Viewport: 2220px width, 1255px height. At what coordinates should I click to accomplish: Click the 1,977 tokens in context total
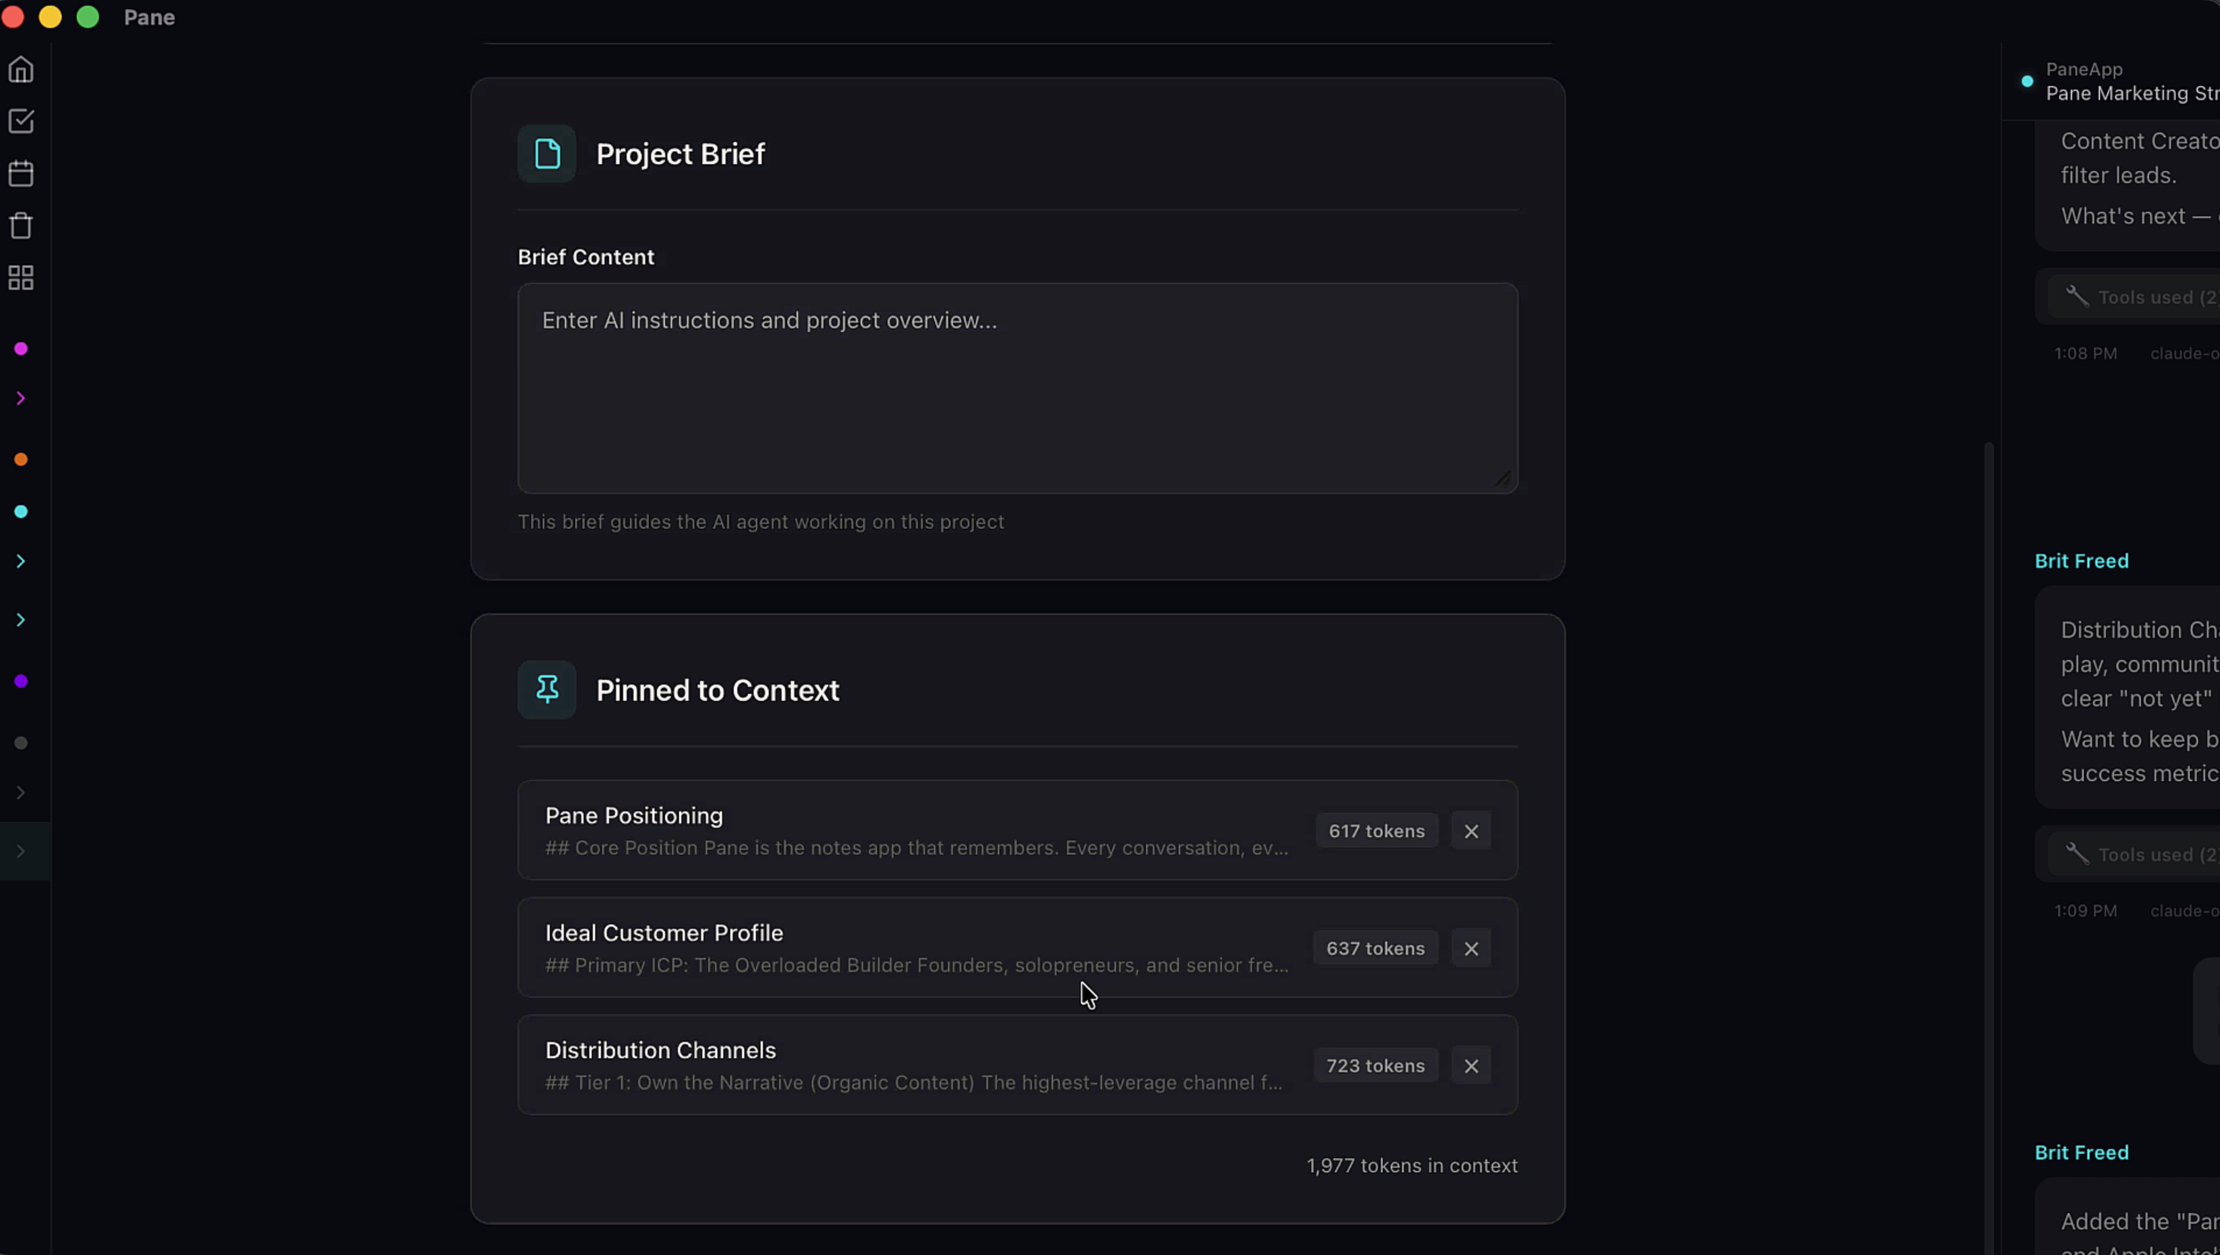coord(1412,1165)
